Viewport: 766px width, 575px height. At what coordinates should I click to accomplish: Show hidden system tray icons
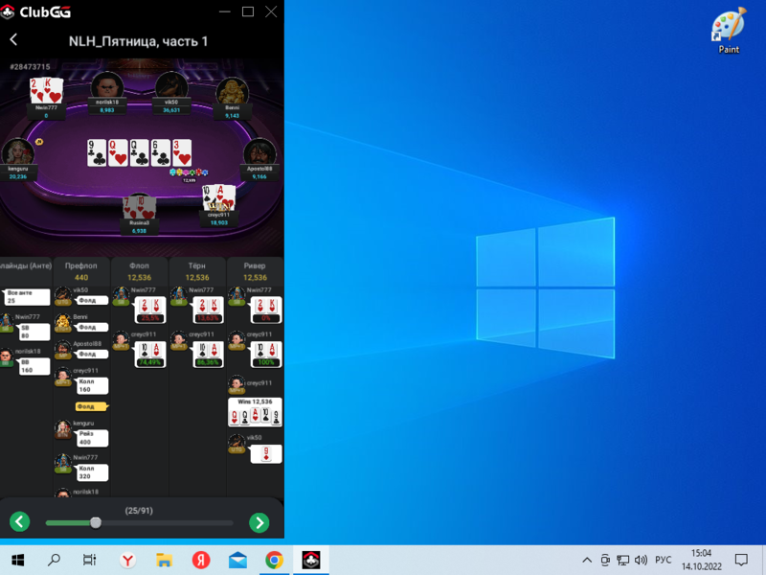tap(587, 560)
